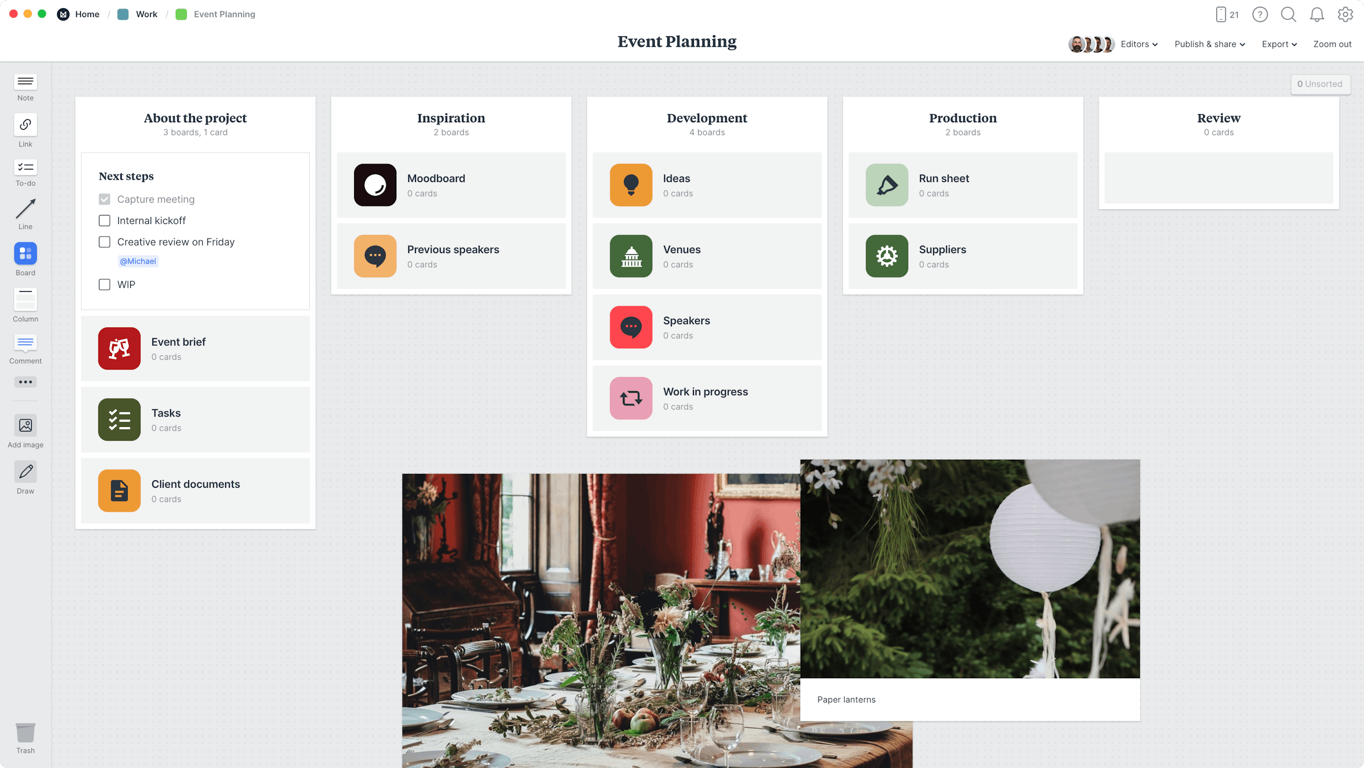Screen dimensions: 1364x768
Task: Expand the Publish & share dropdown
Action: point(1209,44)
